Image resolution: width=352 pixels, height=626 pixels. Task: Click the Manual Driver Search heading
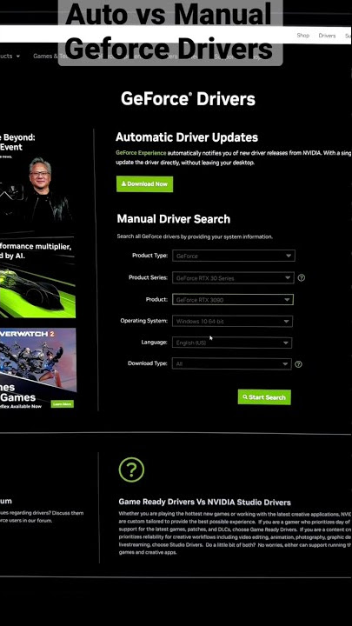(174, 219)
